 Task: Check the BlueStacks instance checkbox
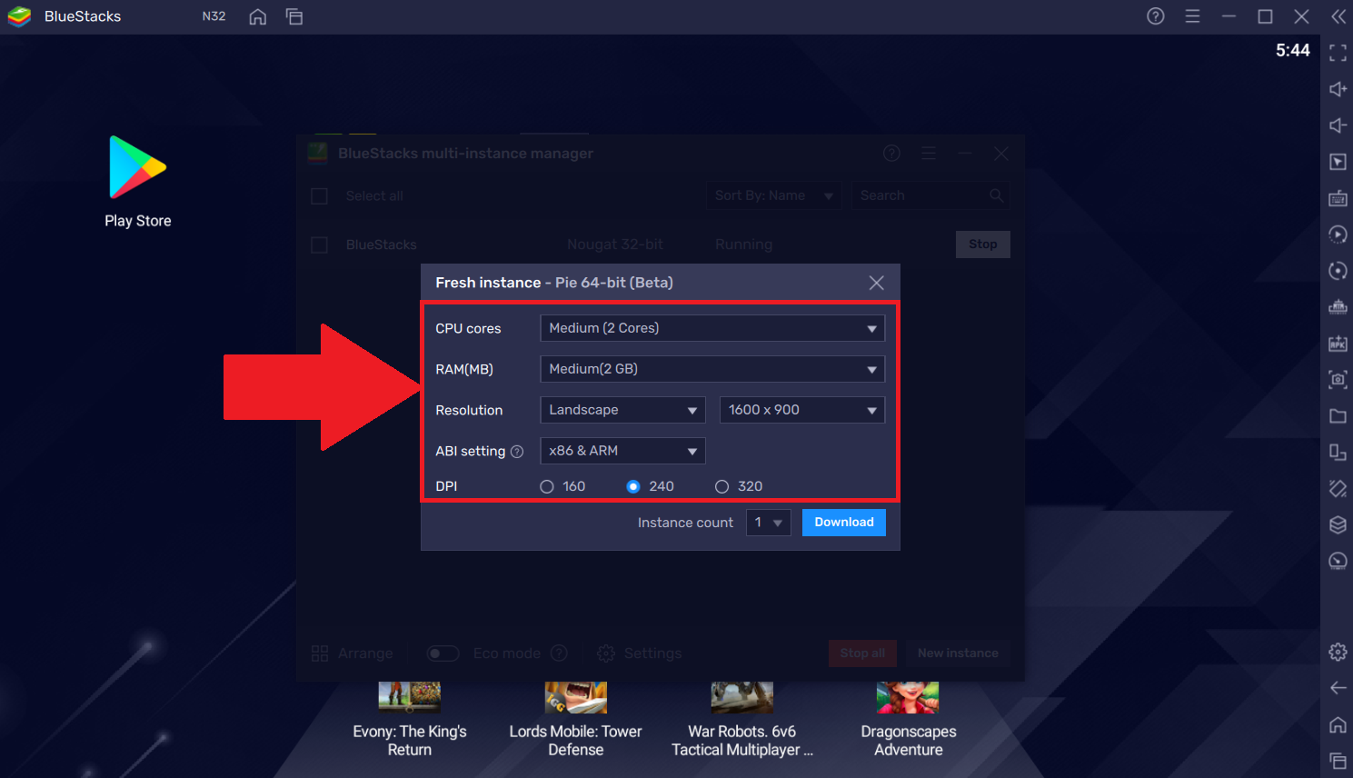click(319, 245)
